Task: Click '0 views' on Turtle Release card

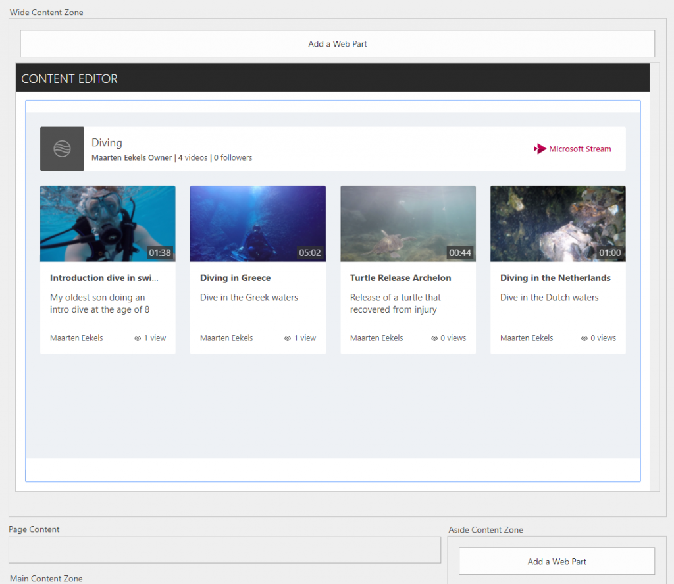Action: point(453,338)
